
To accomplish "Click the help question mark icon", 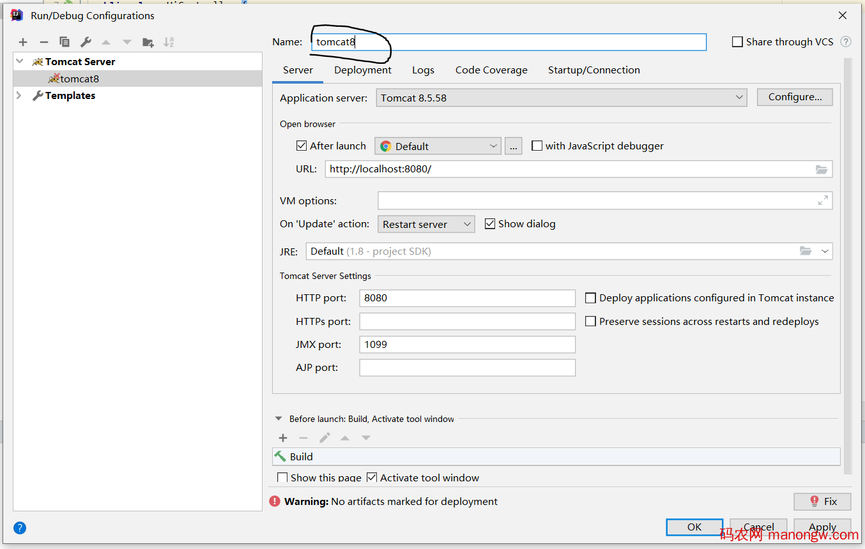I will click(20, 528).
